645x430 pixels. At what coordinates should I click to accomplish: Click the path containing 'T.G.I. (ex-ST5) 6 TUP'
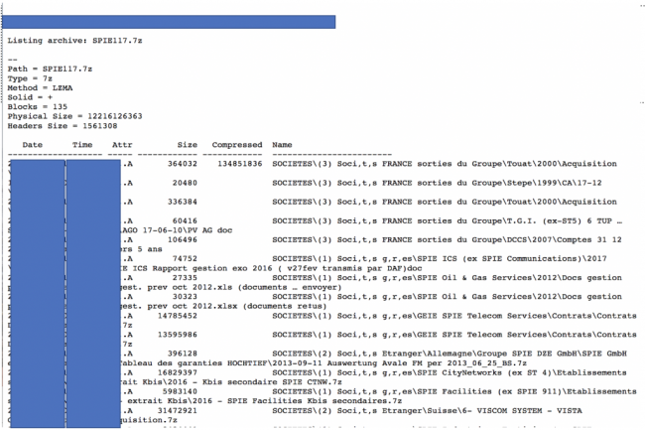[448, 220]
